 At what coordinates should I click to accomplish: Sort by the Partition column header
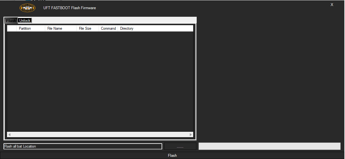31,28
